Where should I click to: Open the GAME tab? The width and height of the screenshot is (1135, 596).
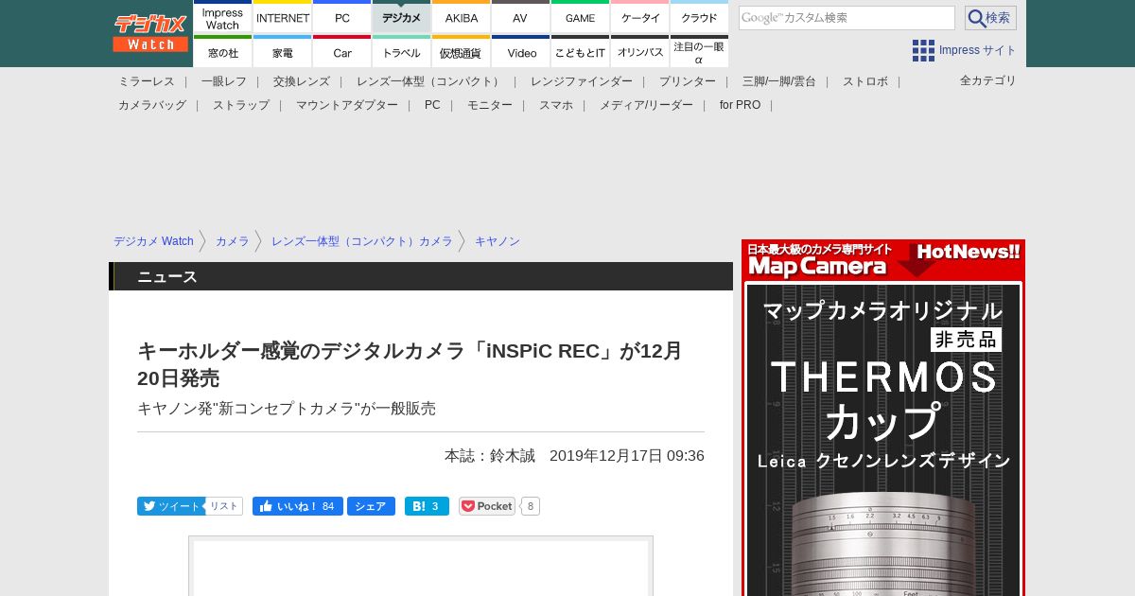(581, 17)
